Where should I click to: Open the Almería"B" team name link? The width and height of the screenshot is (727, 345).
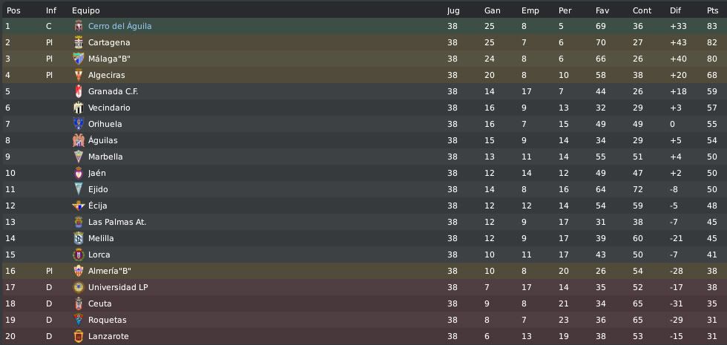pyautogui.click(x=110, y=271)
